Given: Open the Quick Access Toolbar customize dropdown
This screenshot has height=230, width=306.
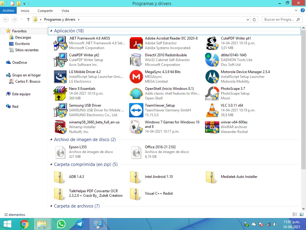Looking at the screenshot, I should [x=24, y=4].
